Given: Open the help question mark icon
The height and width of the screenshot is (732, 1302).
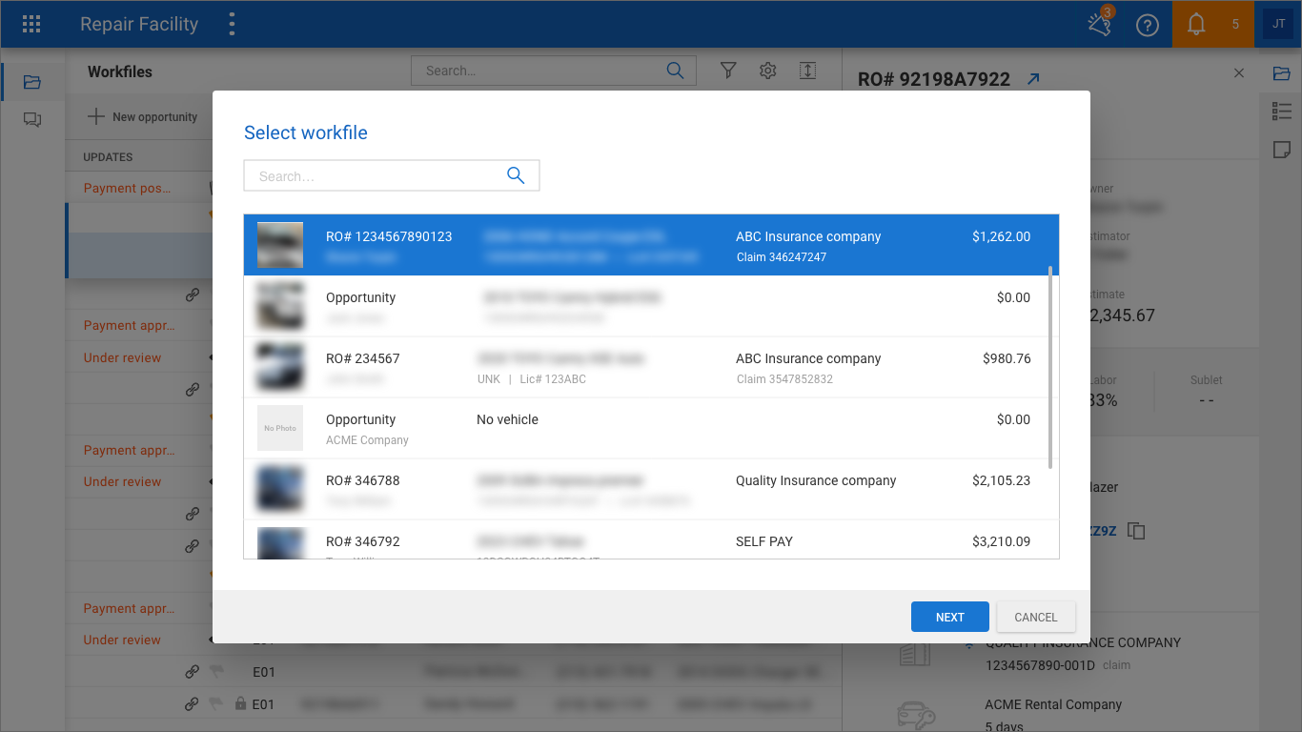Looking at the screenshot, I should pyautogui.click(x=1148, y=25).
